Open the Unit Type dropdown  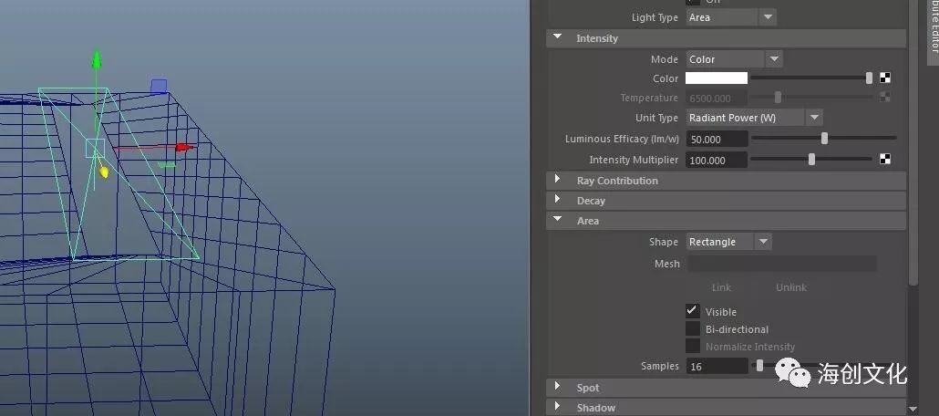[x=756, y=118]
